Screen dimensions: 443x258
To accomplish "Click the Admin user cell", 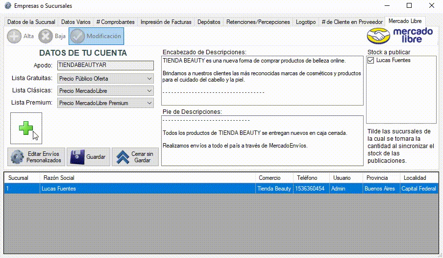I will (346, 189).
